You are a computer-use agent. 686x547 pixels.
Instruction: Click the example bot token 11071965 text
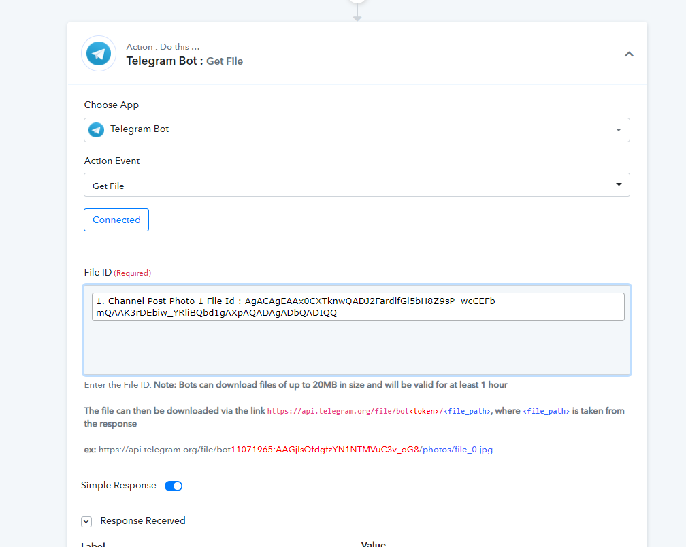(325, 450)
